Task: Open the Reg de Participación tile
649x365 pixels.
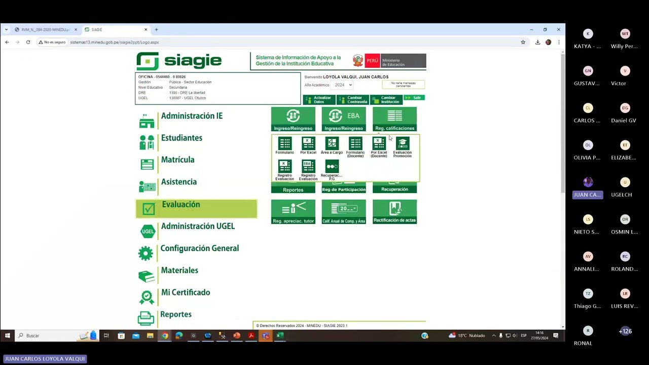Action: coord(344,188)
